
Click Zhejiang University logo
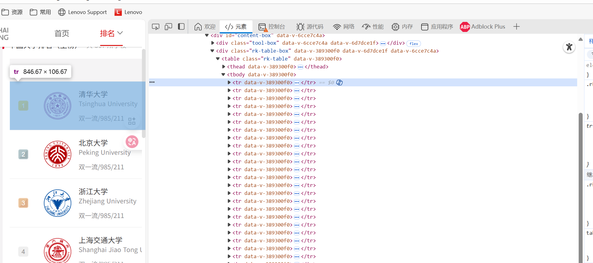click(x=58, y=203)
